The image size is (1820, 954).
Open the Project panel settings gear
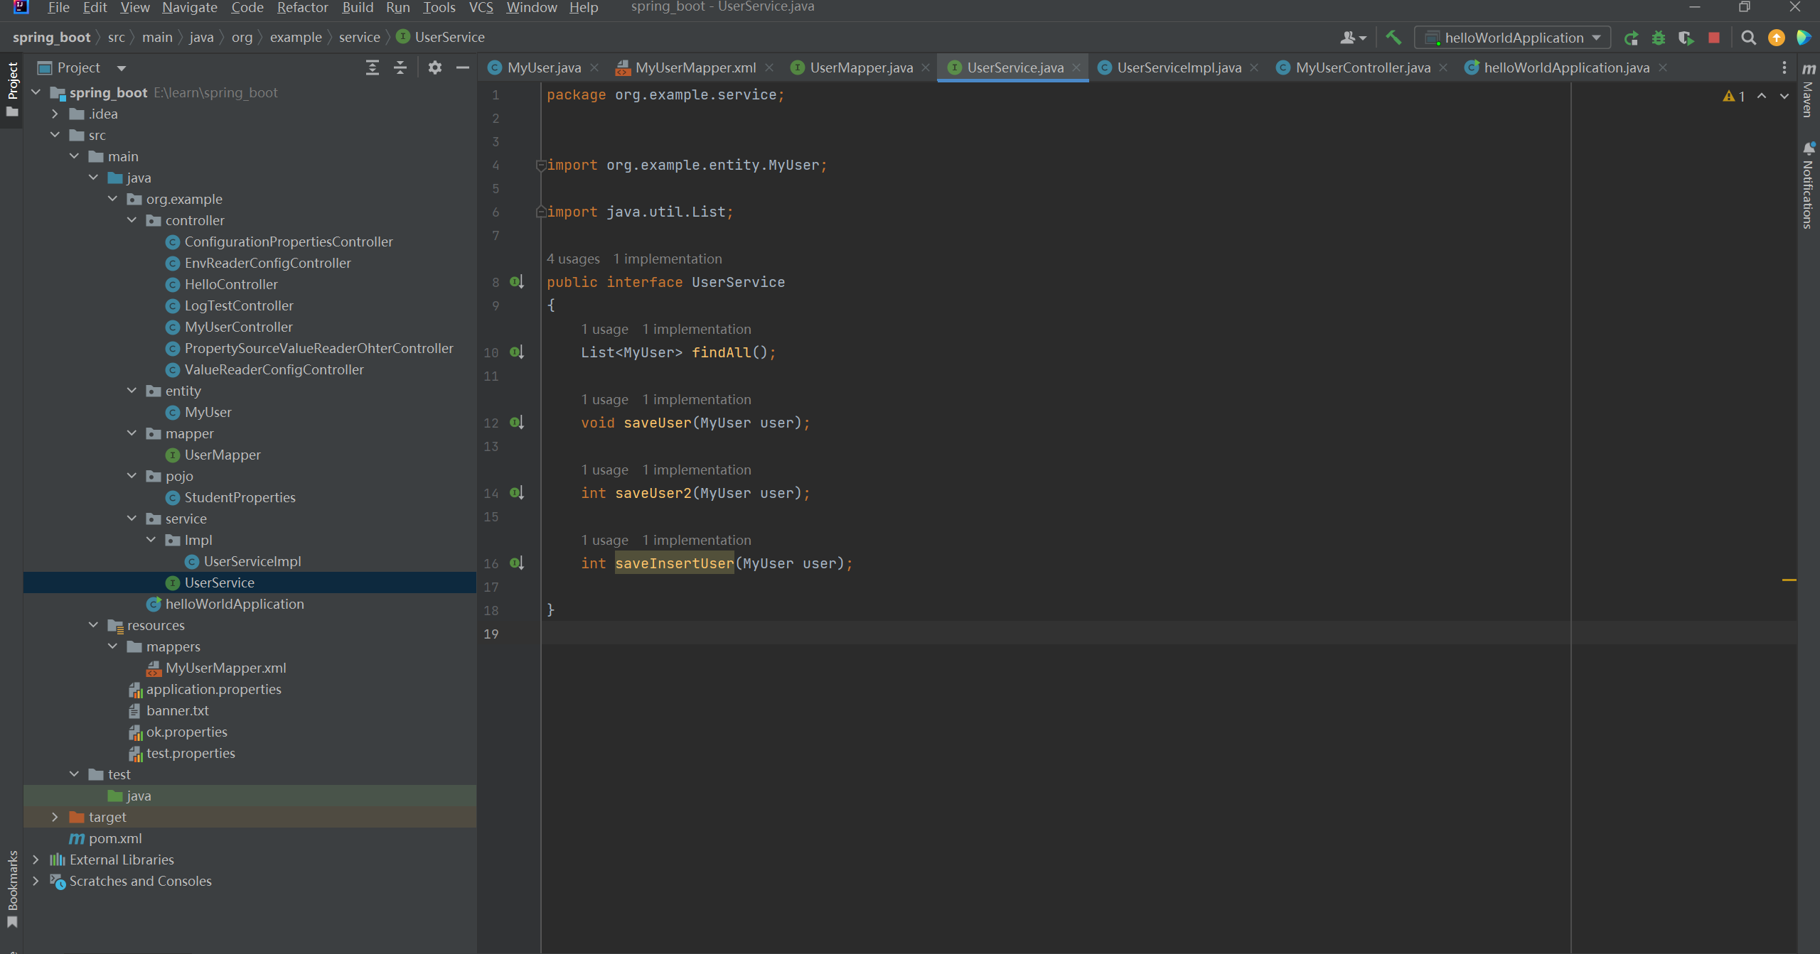(434, 67)
